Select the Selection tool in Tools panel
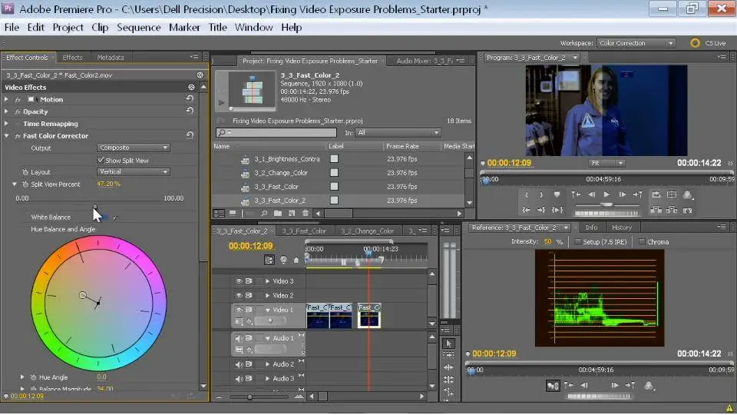The image size is (737, 415). coord(448,344)
